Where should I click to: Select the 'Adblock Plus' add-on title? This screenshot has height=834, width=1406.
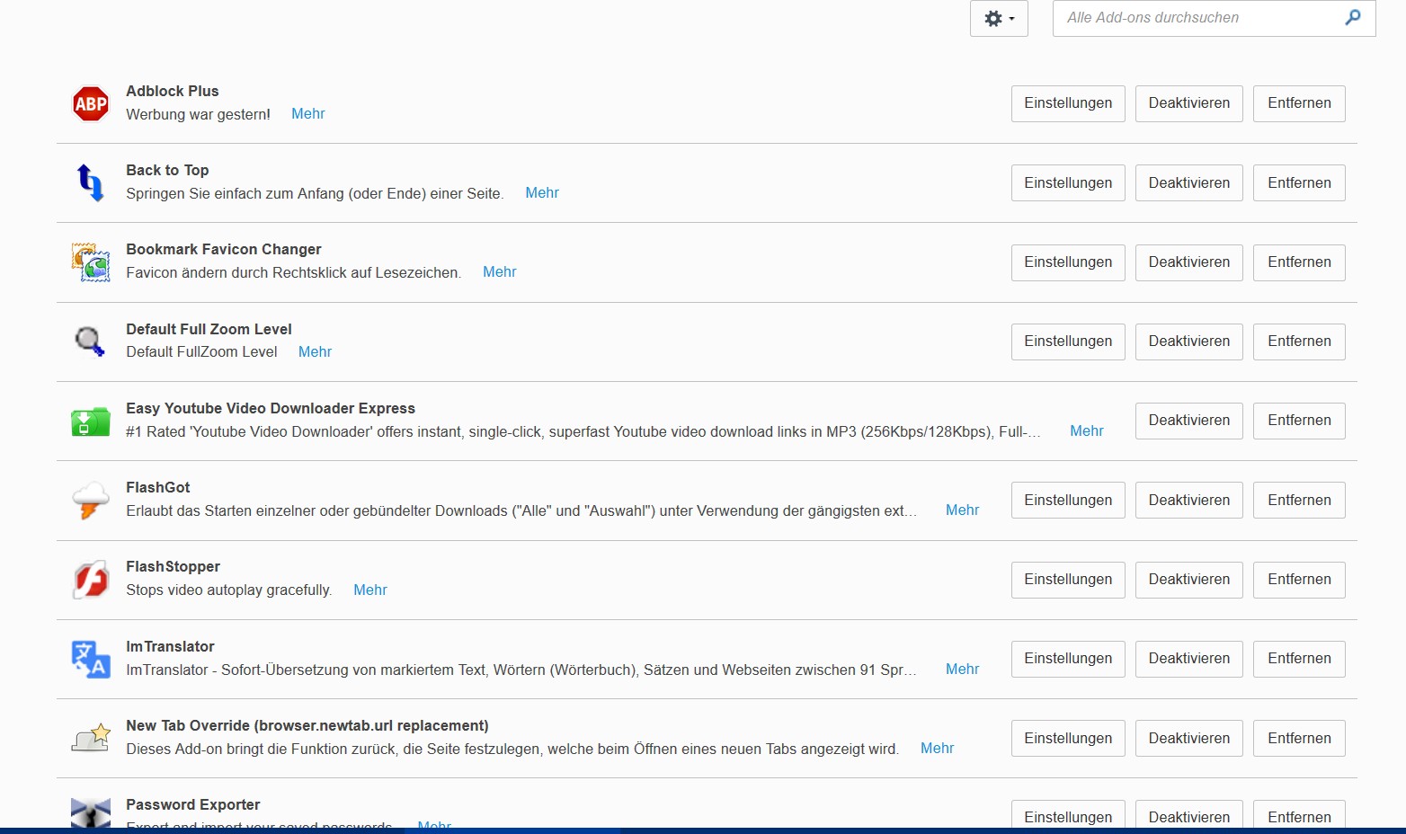tap(173, 91)
